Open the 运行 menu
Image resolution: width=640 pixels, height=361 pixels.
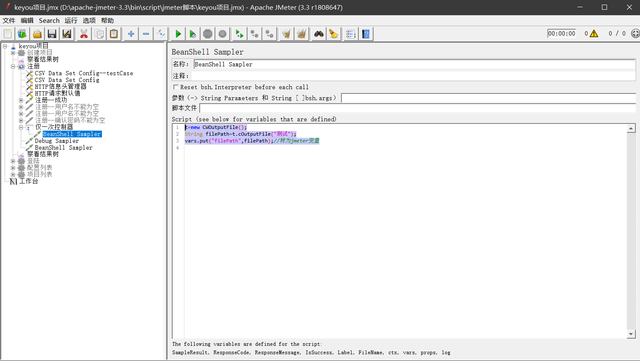click(x=71, y=20)
